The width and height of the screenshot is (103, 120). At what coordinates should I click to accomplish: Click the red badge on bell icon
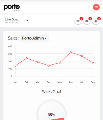(x=99, y=19)
